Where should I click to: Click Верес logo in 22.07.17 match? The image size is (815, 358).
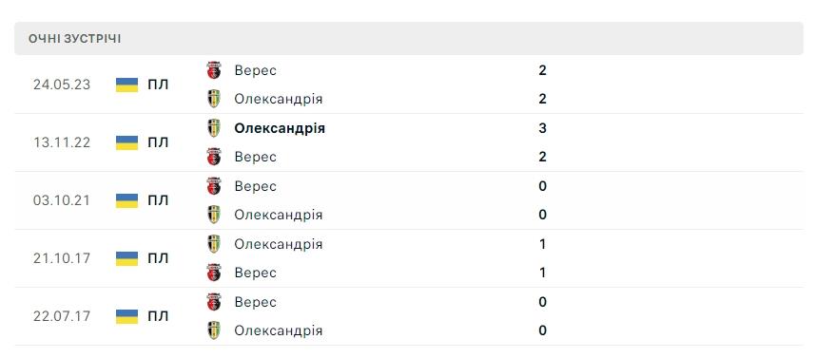click(214, 301)
